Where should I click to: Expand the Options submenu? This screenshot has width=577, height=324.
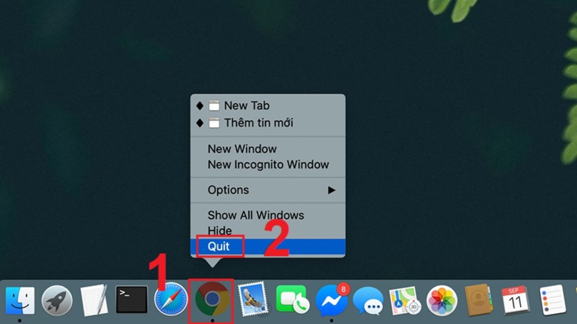[x=228, y=190]
